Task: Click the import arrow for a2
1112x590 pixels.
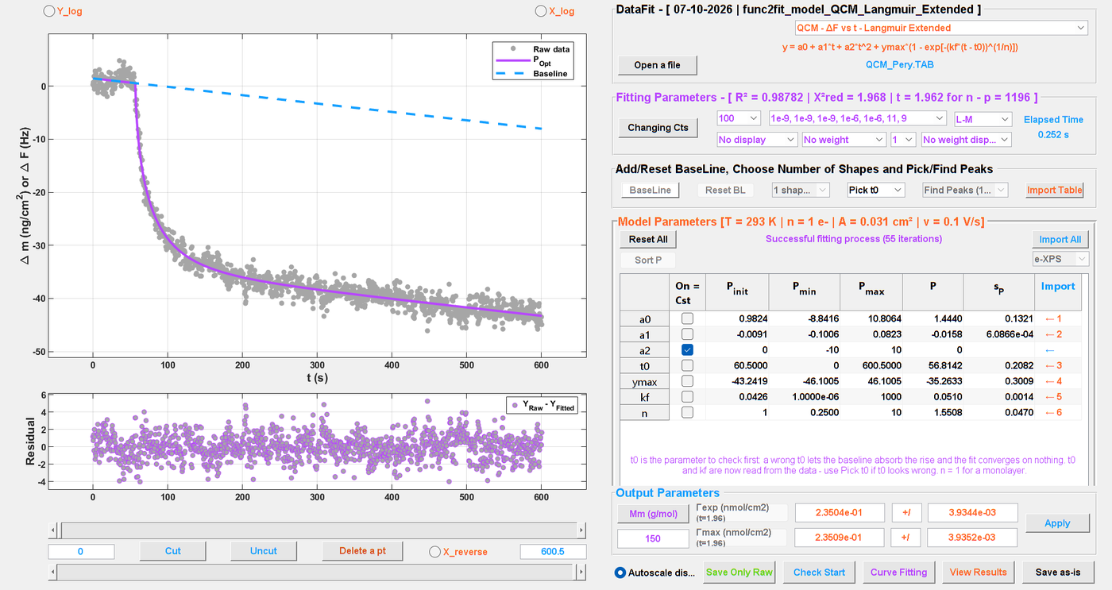Action: click(x=1050, y=349)
